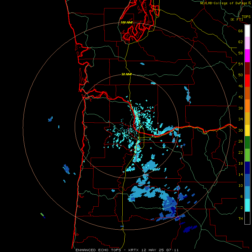The height and width of the screenshot is (252, 252).
Task: Click the TH threshold legend label
Action: coord(241,219)
